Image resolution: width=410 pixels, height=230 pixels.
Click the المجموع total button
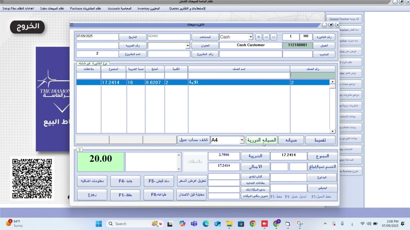(322, 156)
